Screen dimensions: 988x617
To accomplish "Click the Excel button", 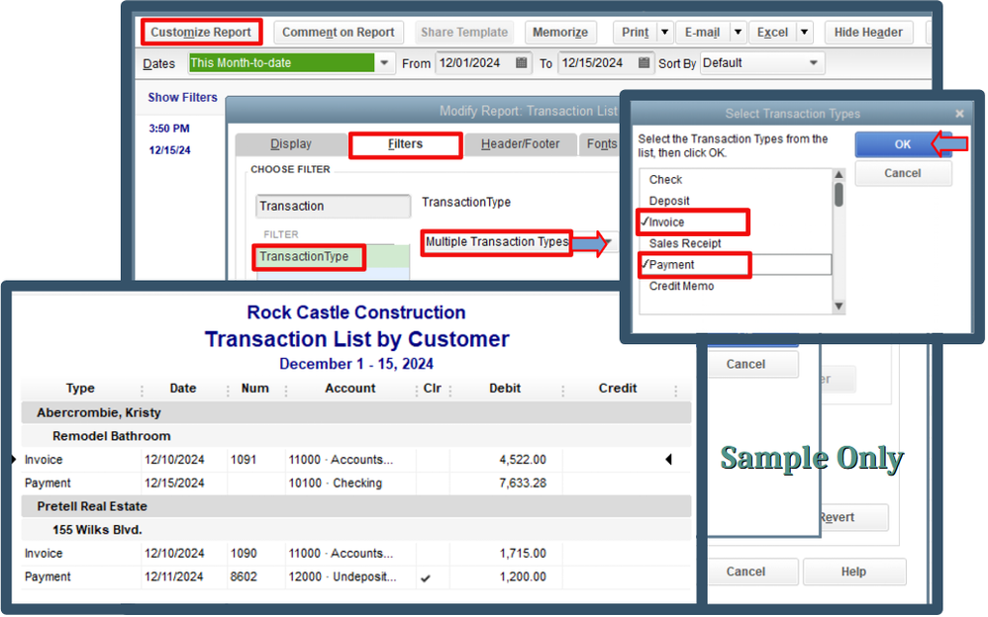I will (x=772, y=32).
